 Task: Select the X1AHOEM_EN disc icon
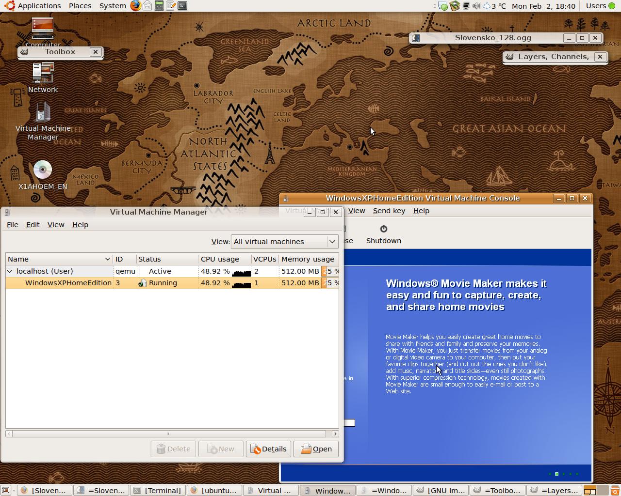pos(43,175)
